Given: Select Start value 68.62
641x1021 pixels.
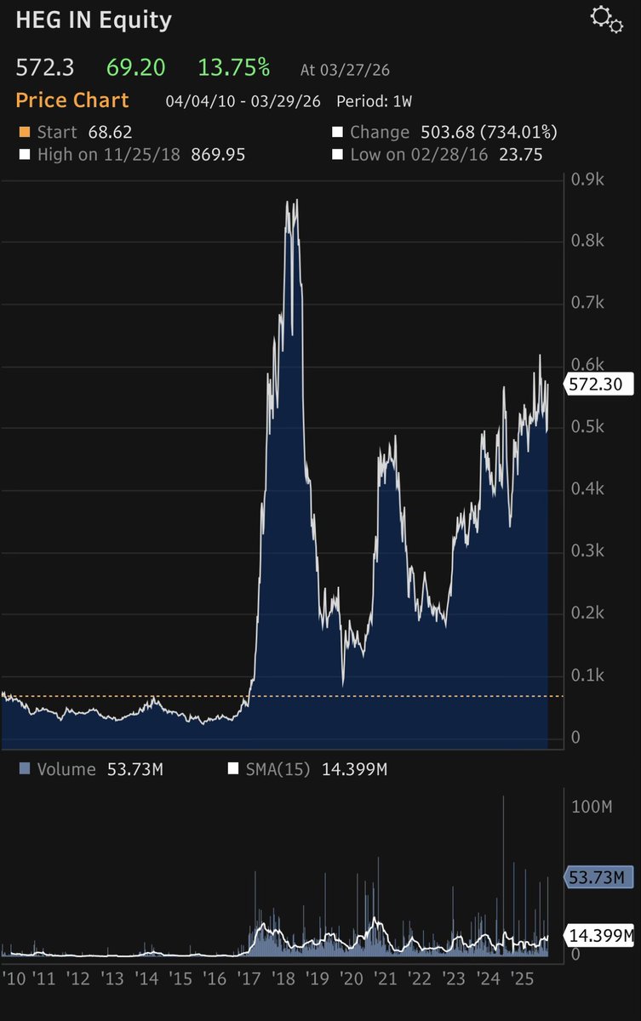Looking at the screenshot, I should (x=110, y=133).
